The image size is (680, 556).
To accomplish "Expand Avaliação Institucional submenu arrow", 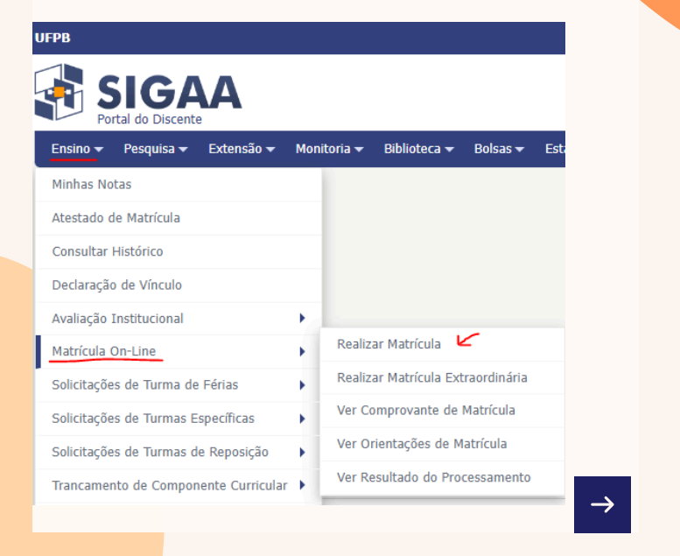I will coord(302,318).
